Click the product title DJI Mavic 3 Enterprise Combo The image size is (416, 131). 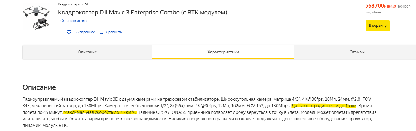click(142, 13)
